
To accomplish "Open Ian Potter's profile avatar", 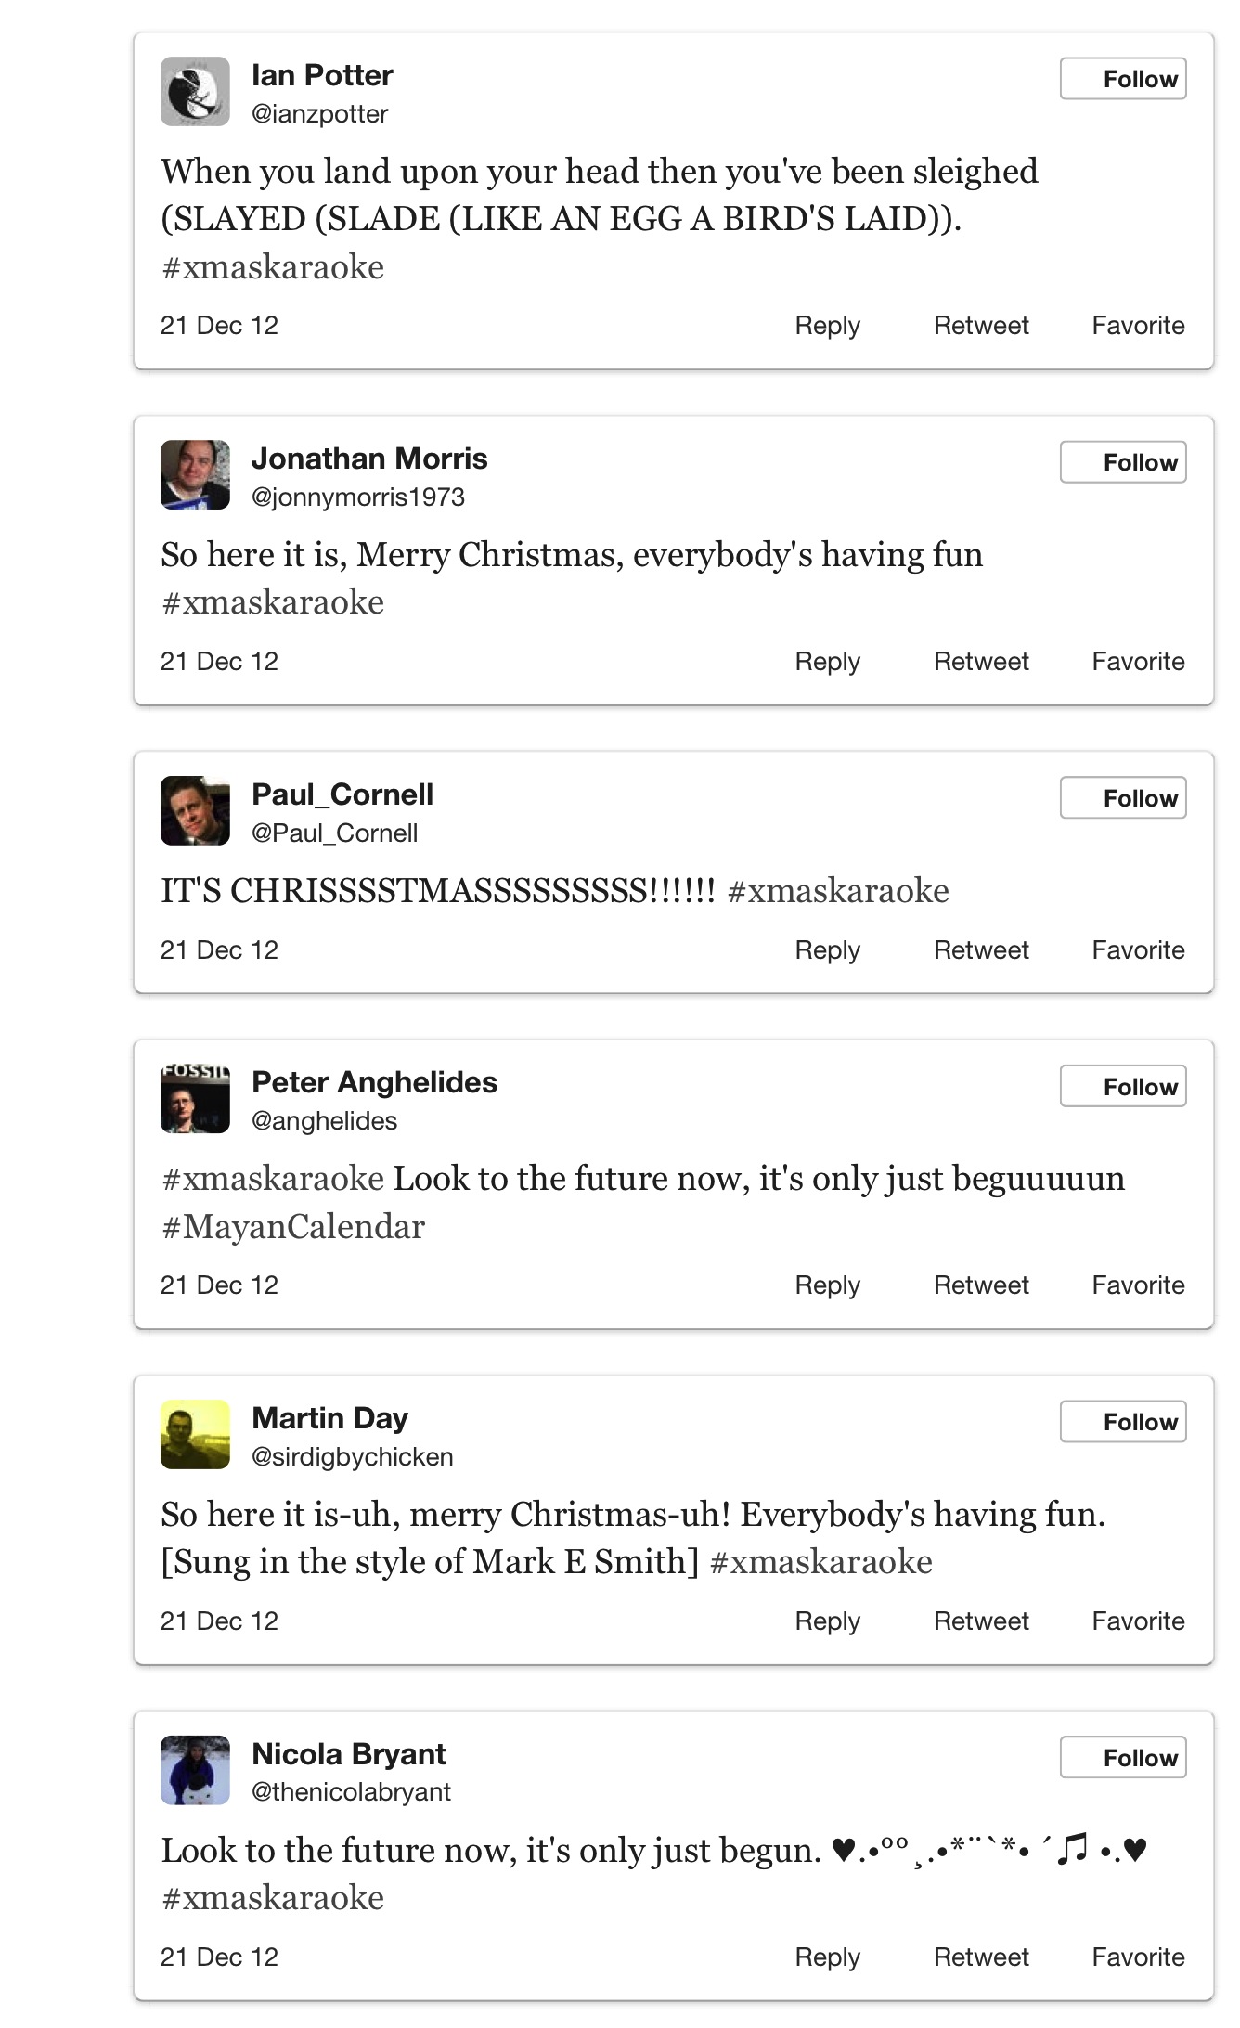I will click(x=195, y=91).
